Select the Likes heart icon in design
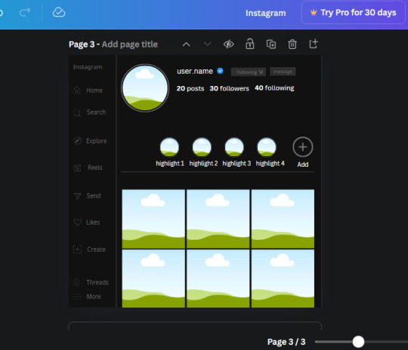This screenshot has height=350, width=408. pyautogui.click(x=78, y=223)
